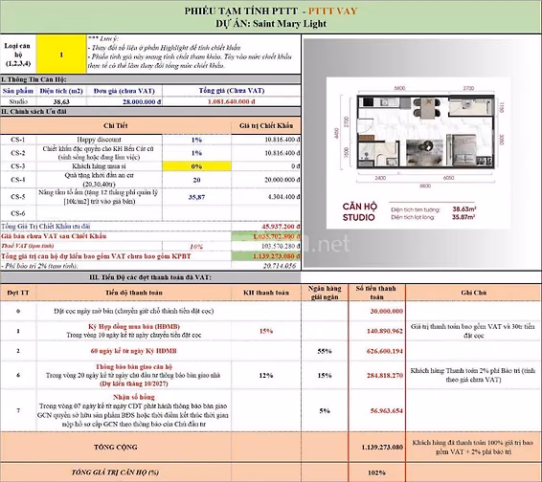This screenshot has height=482, width=542.
Task: Click the empty CS-6 row label
Action: click(x=18, y=213)
